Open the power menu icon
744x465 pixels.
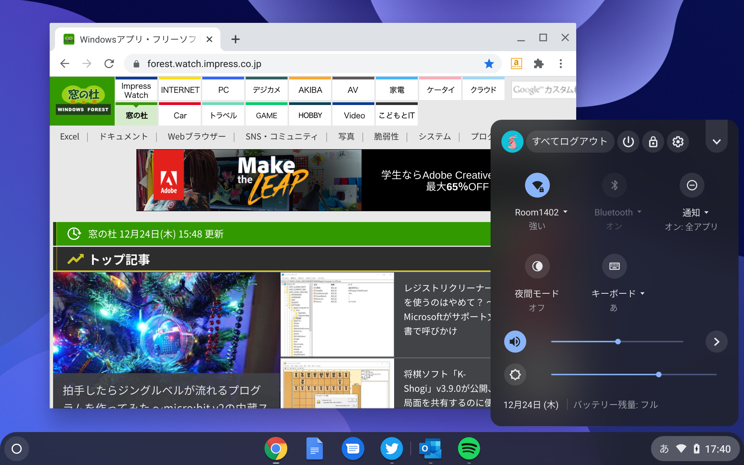coord(628,141)
